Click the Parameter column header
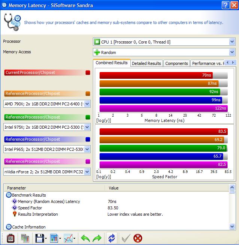239x245 pixels. tap(55, 188)
